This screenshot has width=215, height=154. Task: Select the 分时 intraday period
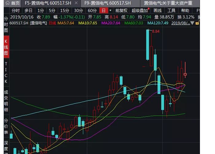click(x=16, y=10)
